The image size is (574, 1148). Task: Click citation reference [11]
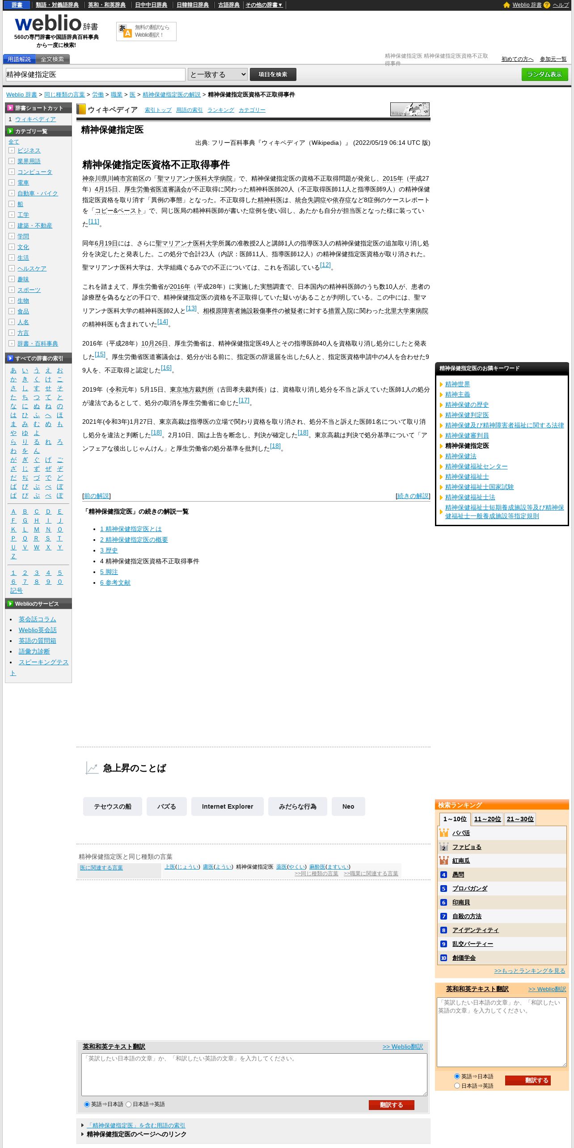tap(94, 221)
